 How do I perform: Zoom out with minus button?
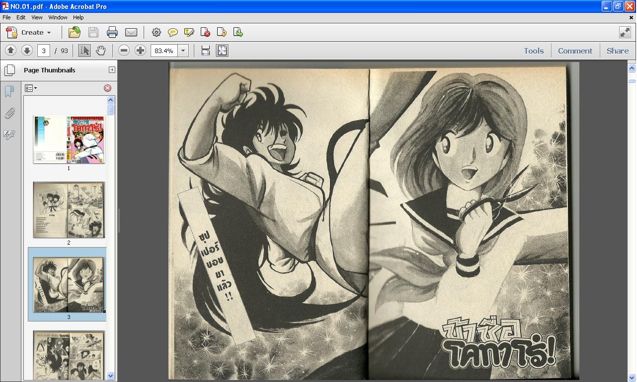point(124,51)
